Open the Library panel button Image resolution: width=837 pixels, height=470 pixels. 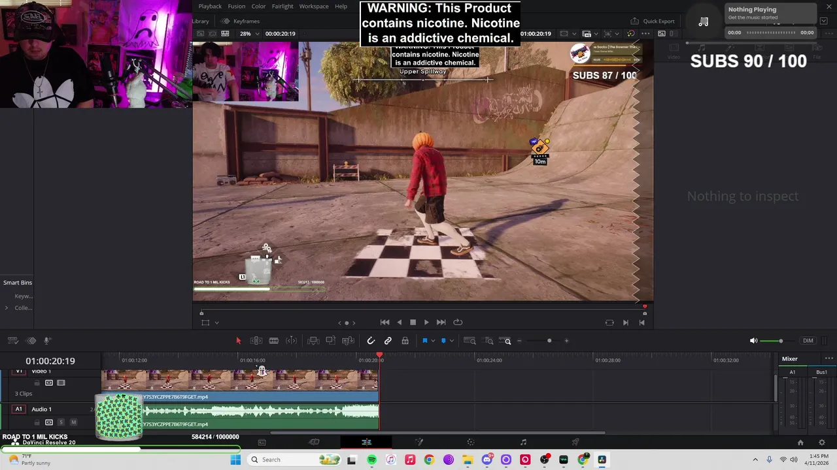tap(200, 21)
